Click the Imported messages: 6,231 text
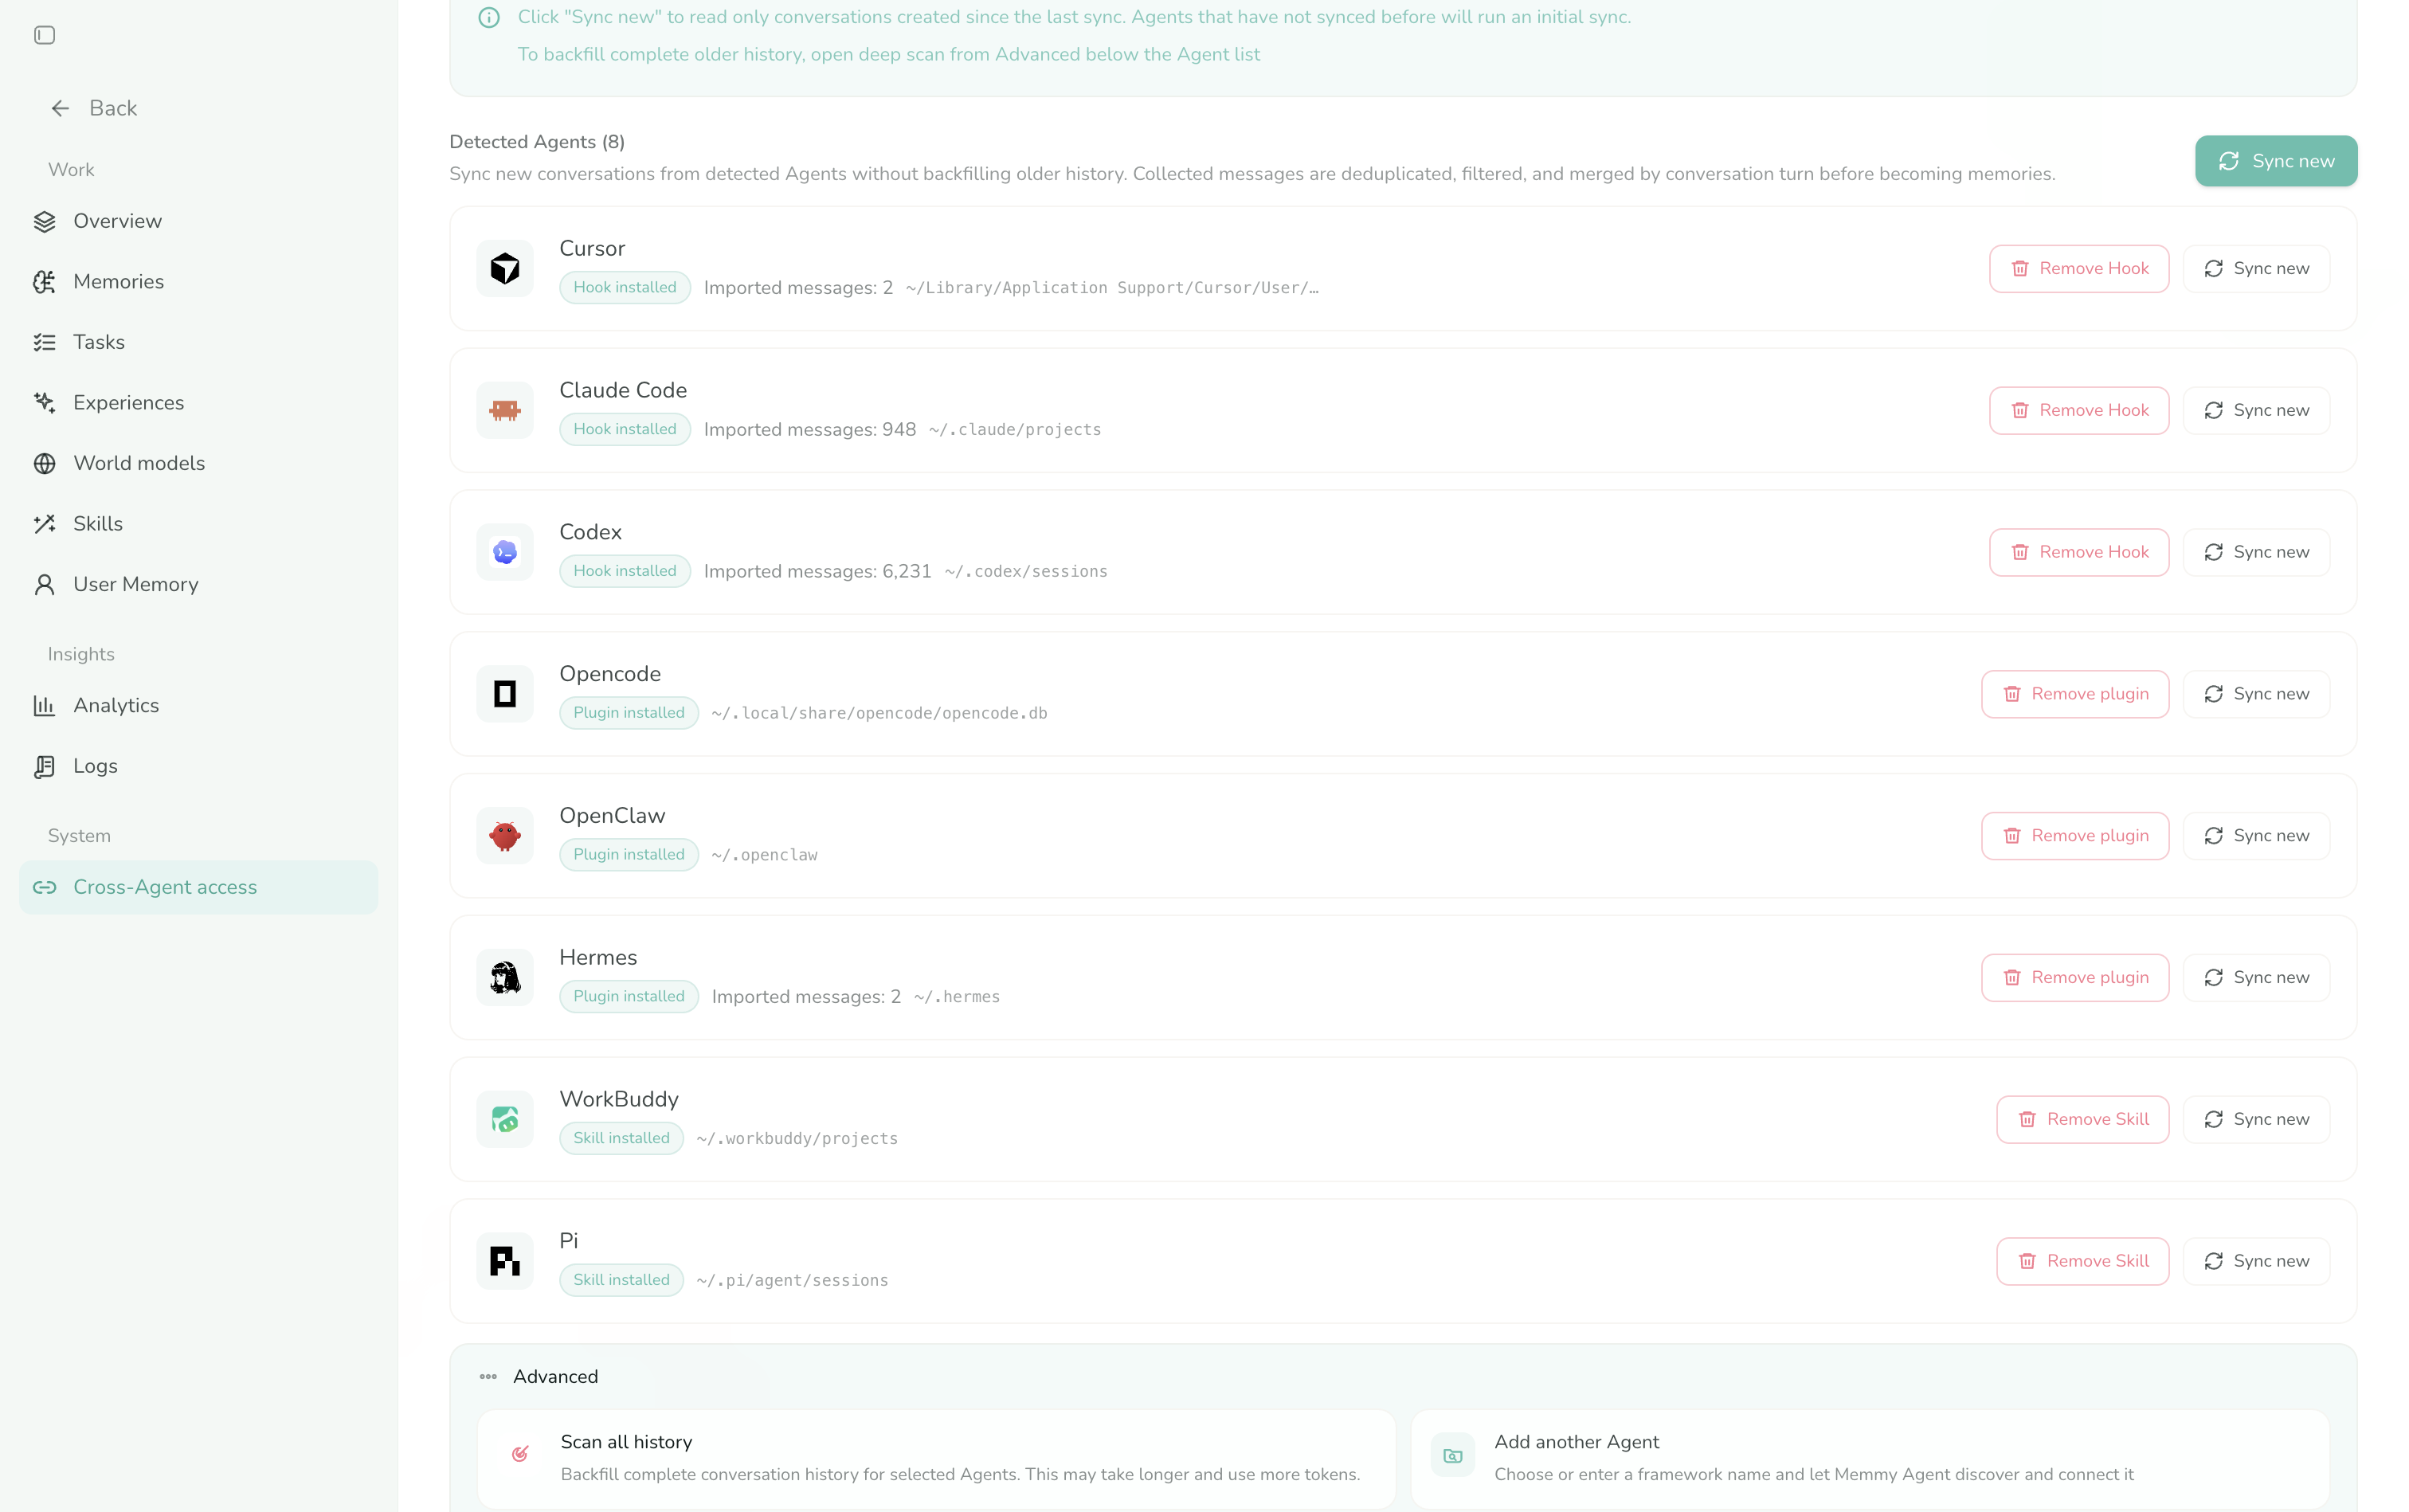This screenshot has width=2409, height=1512. click(x=818, y=572)
